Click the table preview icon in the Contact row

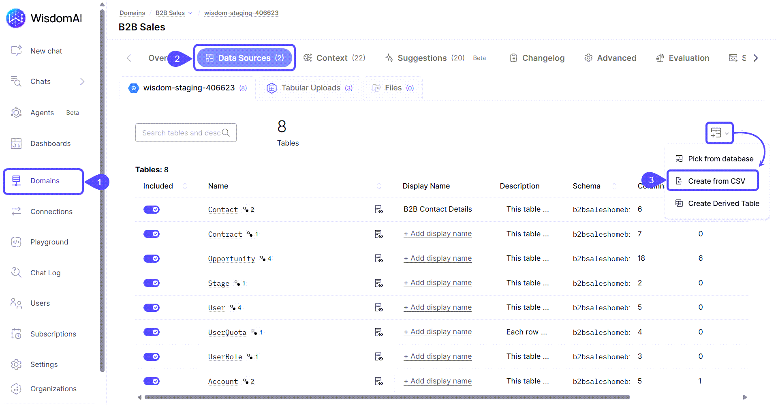coord(379,209)
